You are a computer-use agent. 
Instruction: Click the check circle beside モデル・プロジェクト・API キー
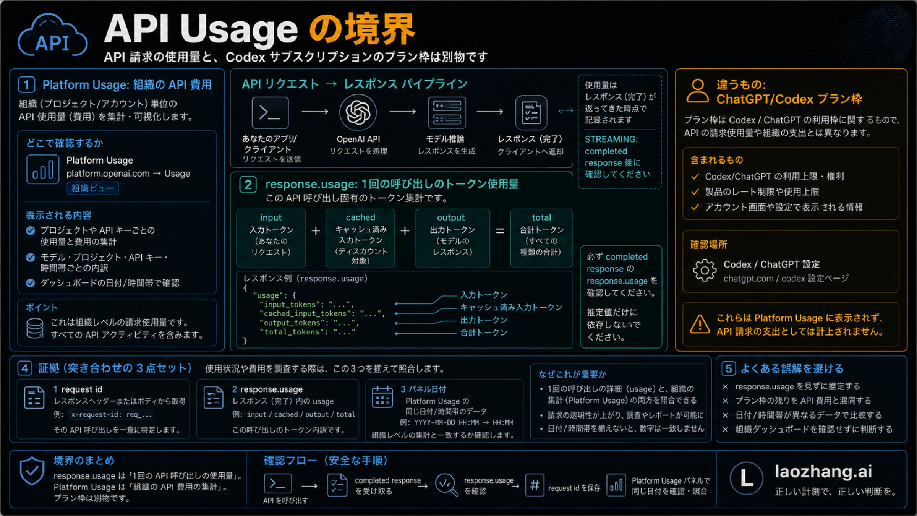tap(31, 257)
